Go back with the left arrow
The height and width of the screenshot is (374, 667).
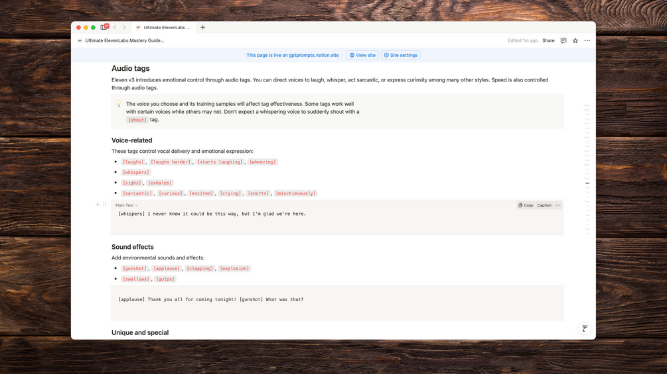[115, 27]
